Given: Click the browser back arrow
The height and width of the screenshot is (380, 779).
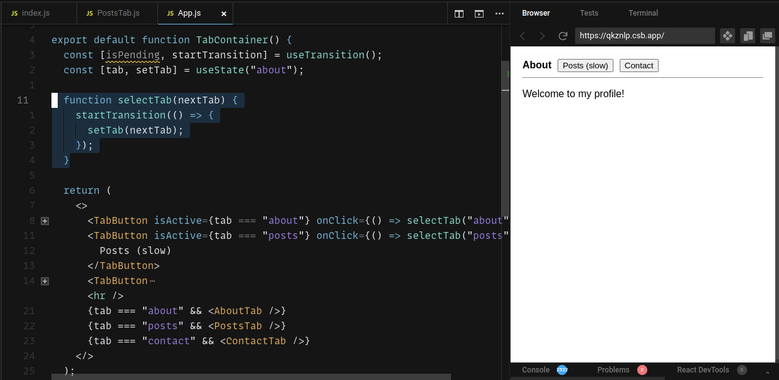Looking at the screenshot, I should coord(522,36).
